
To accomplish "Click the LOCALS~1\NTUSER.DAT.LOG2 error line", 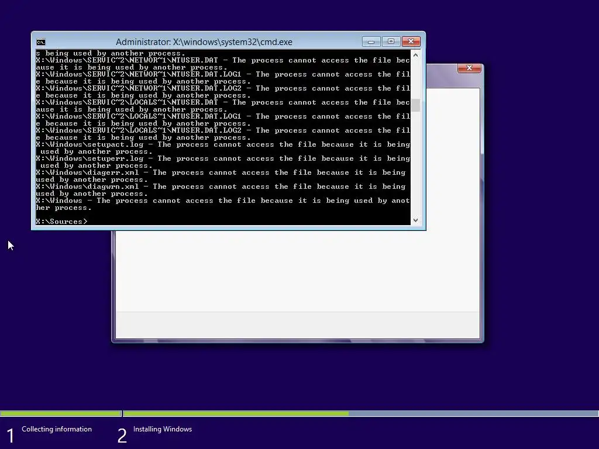I will [x=223, y=130].
